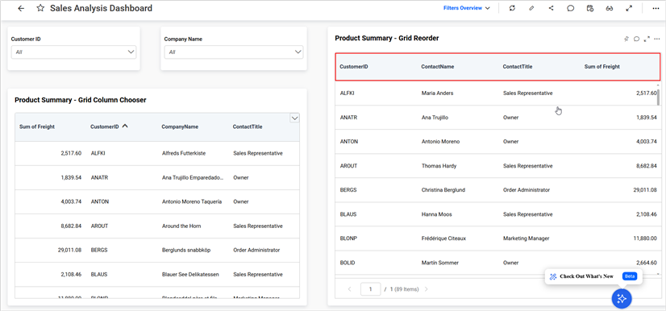Select Antonio Moreno Taquería cell
The height and width of the screenshot is (311, 666).
click(x=192, y=201)
